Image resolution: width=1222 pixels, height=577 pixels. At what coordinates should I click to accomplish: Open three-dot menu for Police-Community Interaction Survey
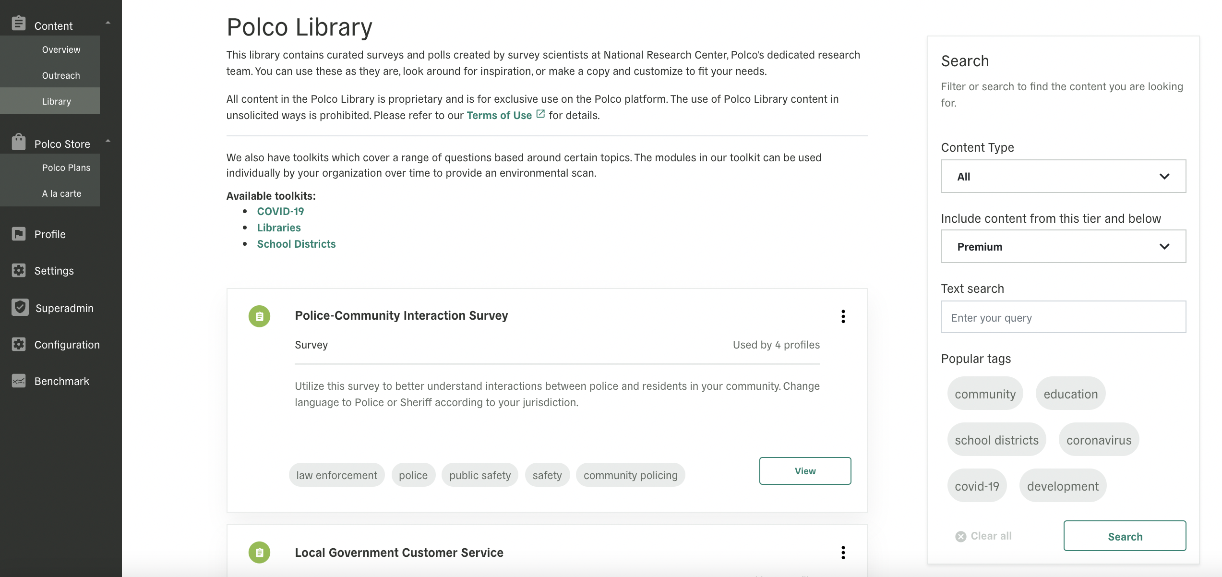pyautogui.click(x=843, y=316)
